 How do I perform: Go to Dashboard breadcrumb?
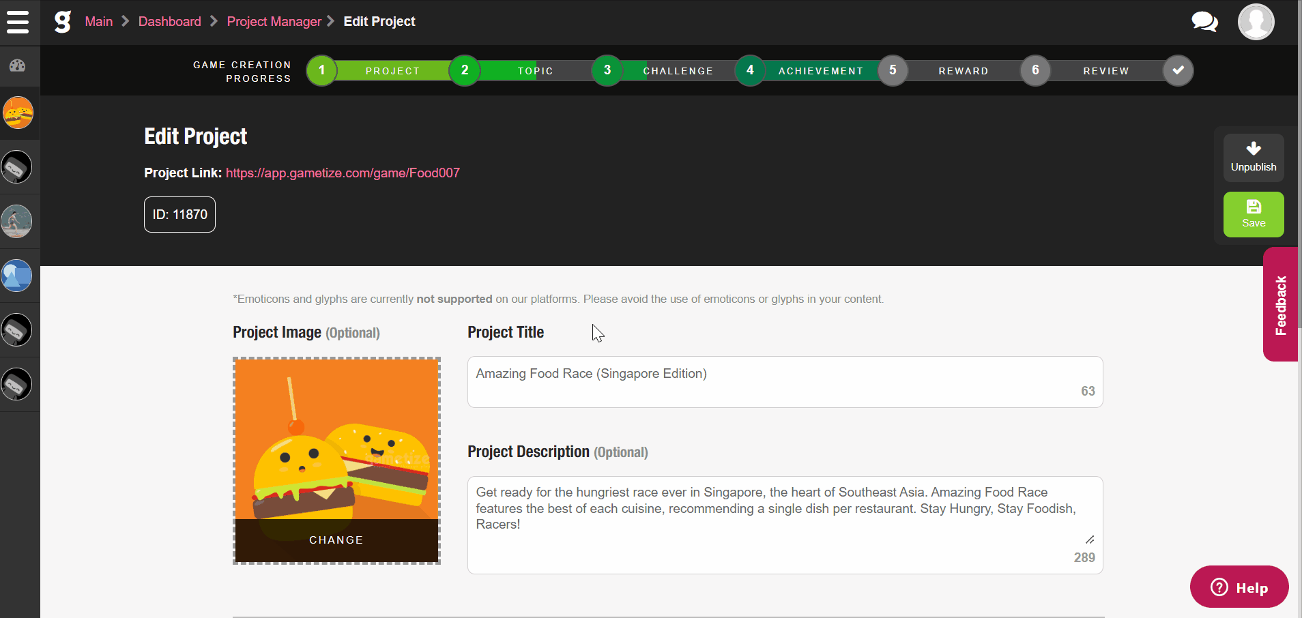coord(170,21)
